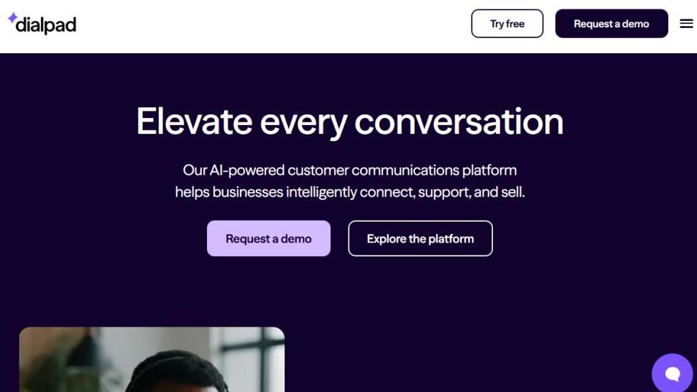The height and width of the screenshot is (392, 697).
Task: Click the word Explore in the outlined button
Action: click(x=387, y=239)
